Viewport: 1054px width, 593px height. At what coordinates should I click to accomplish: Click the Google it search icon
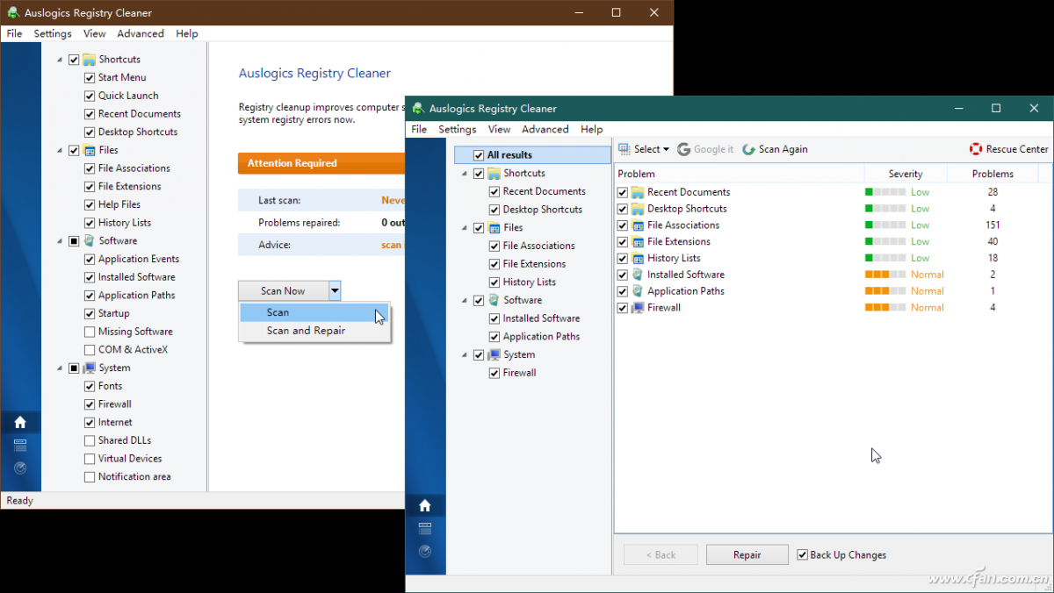click(683, 149)
